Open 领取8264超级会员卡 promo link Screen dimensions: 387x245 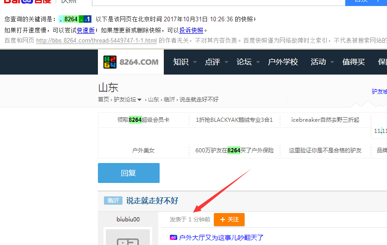point(143,120)
